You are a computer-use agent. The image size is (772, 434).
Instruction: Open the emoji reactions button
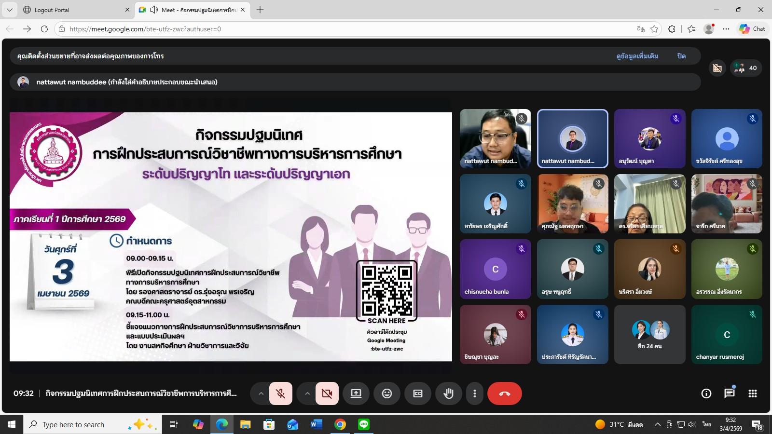(x=387, y=393)
